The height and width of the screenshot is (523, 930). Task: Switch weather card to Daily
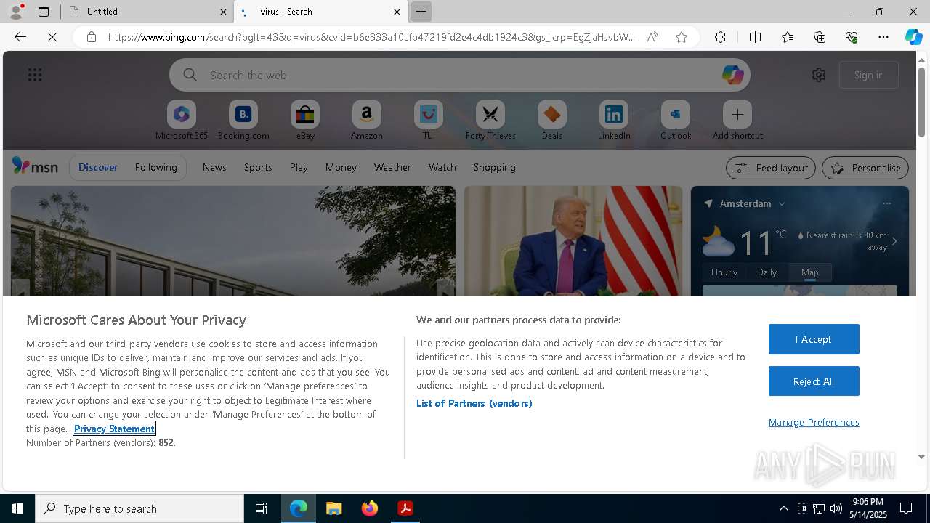click(x=767, y=272)
